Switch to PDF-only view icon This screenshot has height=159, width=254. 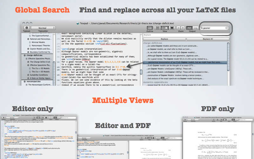click(x=172, y=28)
